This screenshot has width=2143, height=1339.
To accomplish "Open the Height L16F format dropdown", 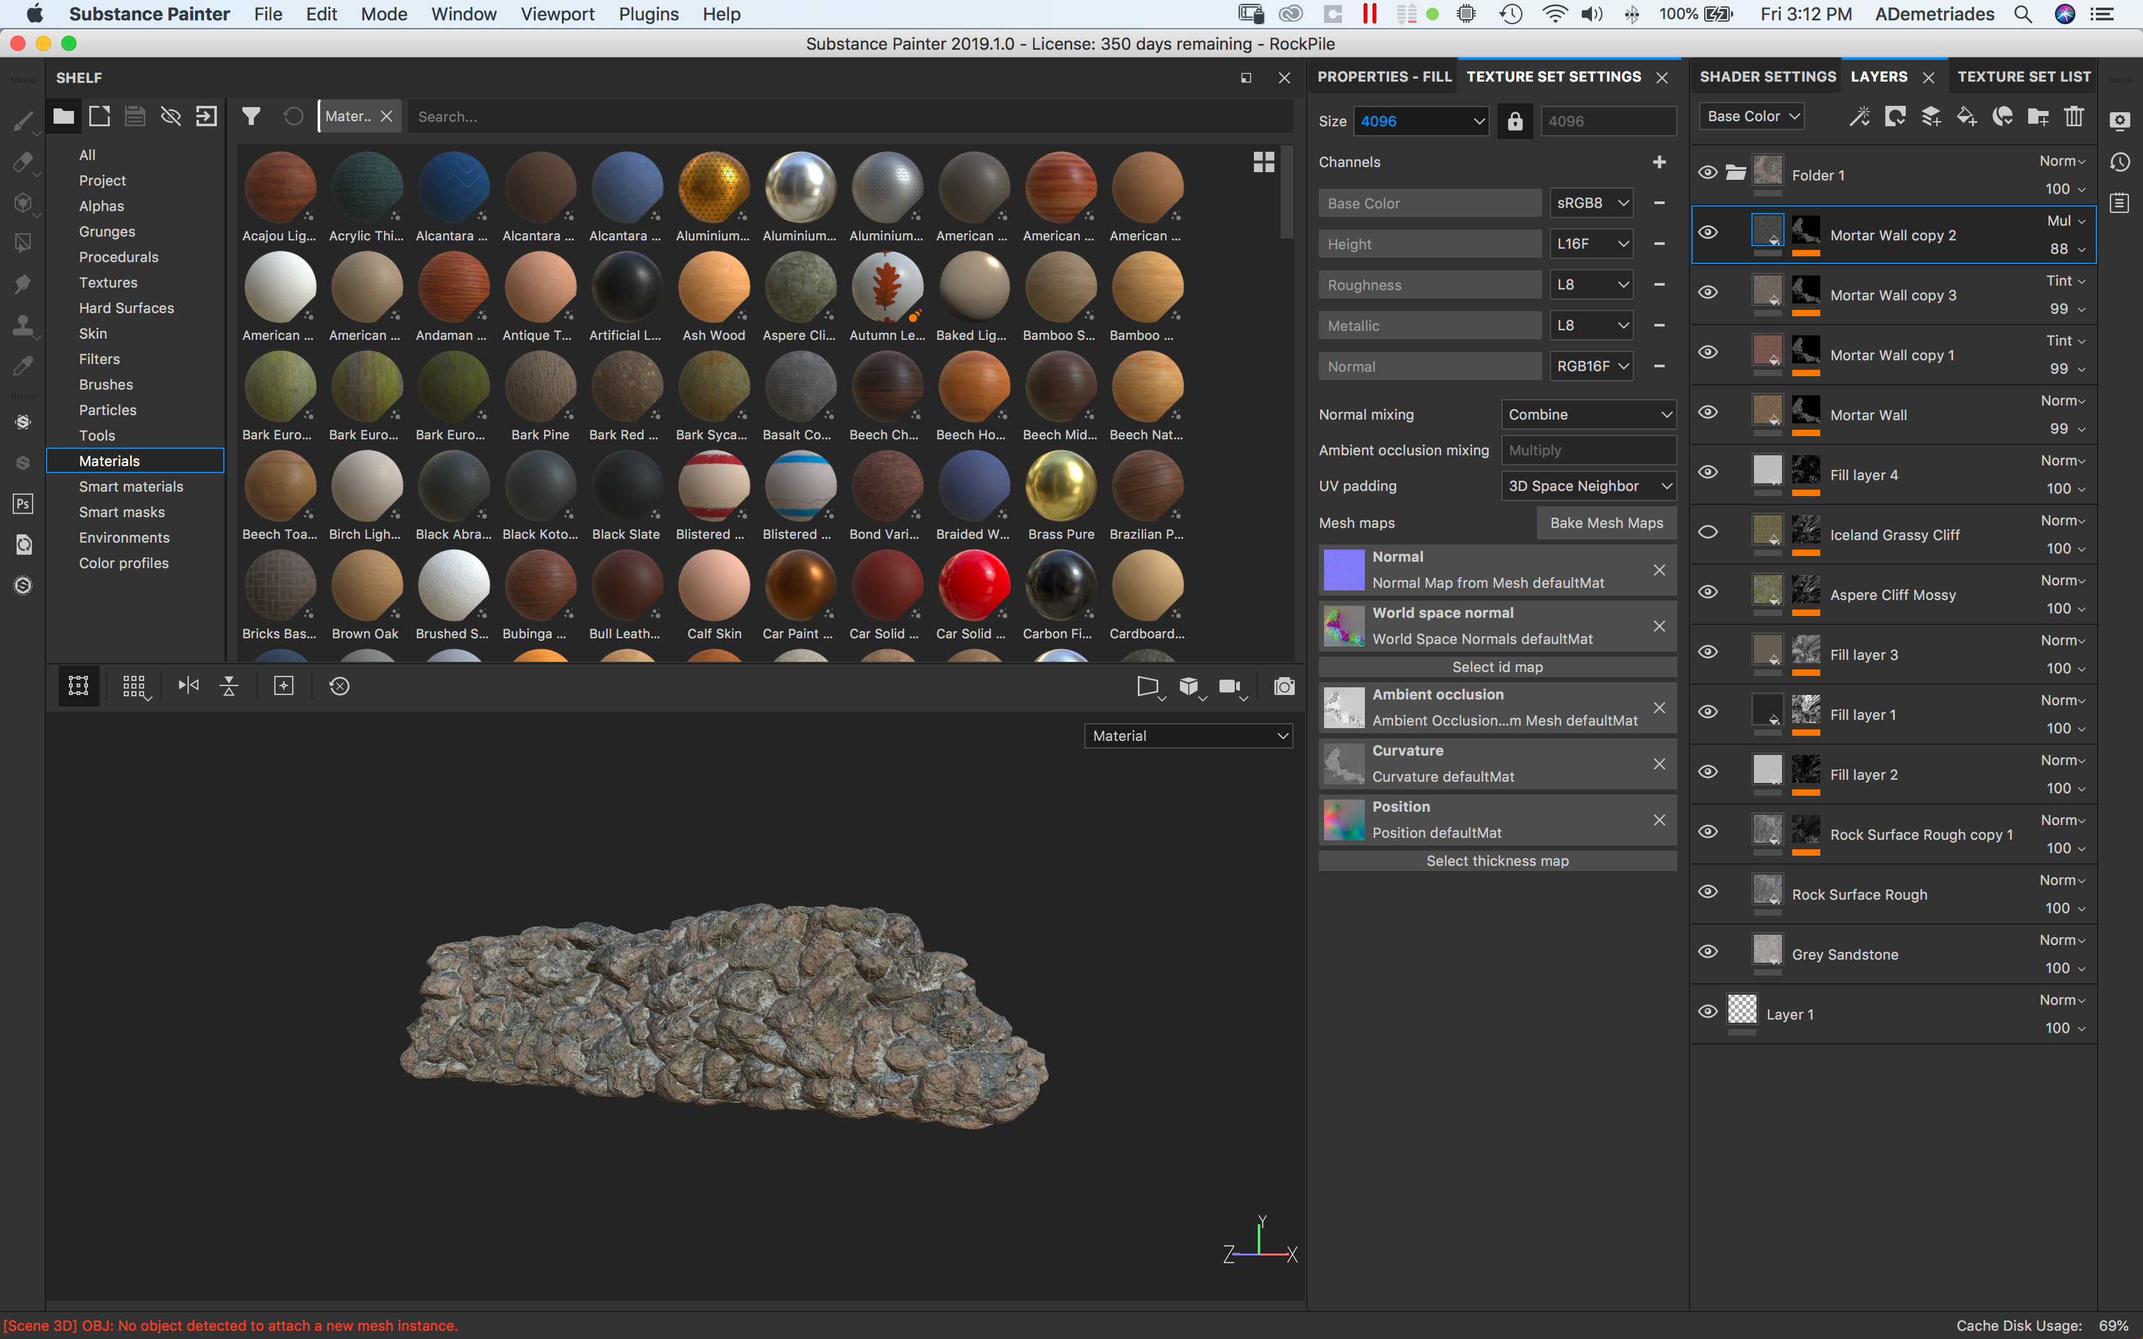I will (x=1591, y=244).
